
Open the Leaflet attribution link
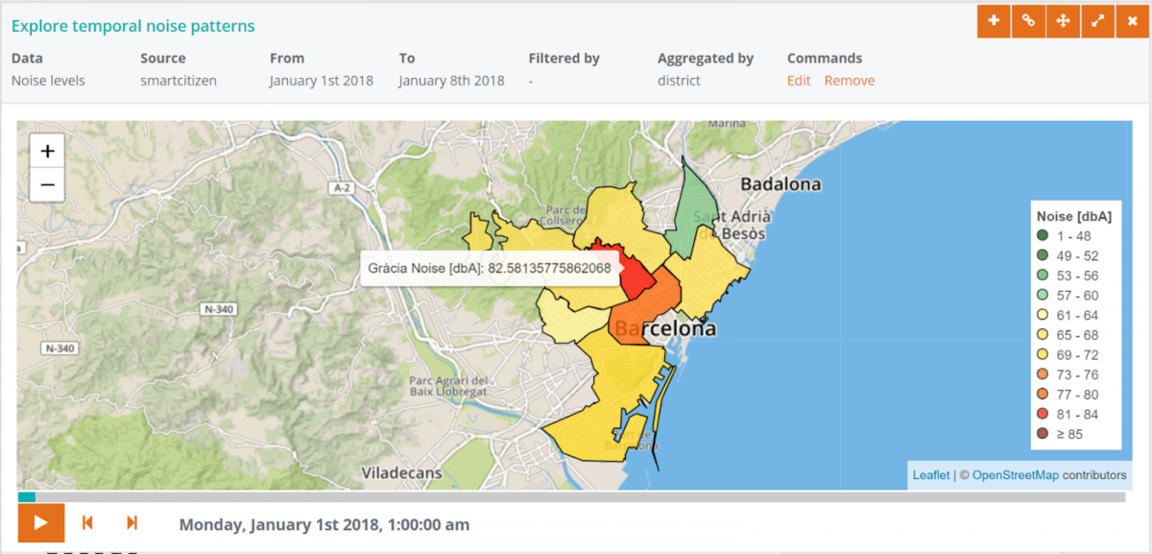pos(930,475)
